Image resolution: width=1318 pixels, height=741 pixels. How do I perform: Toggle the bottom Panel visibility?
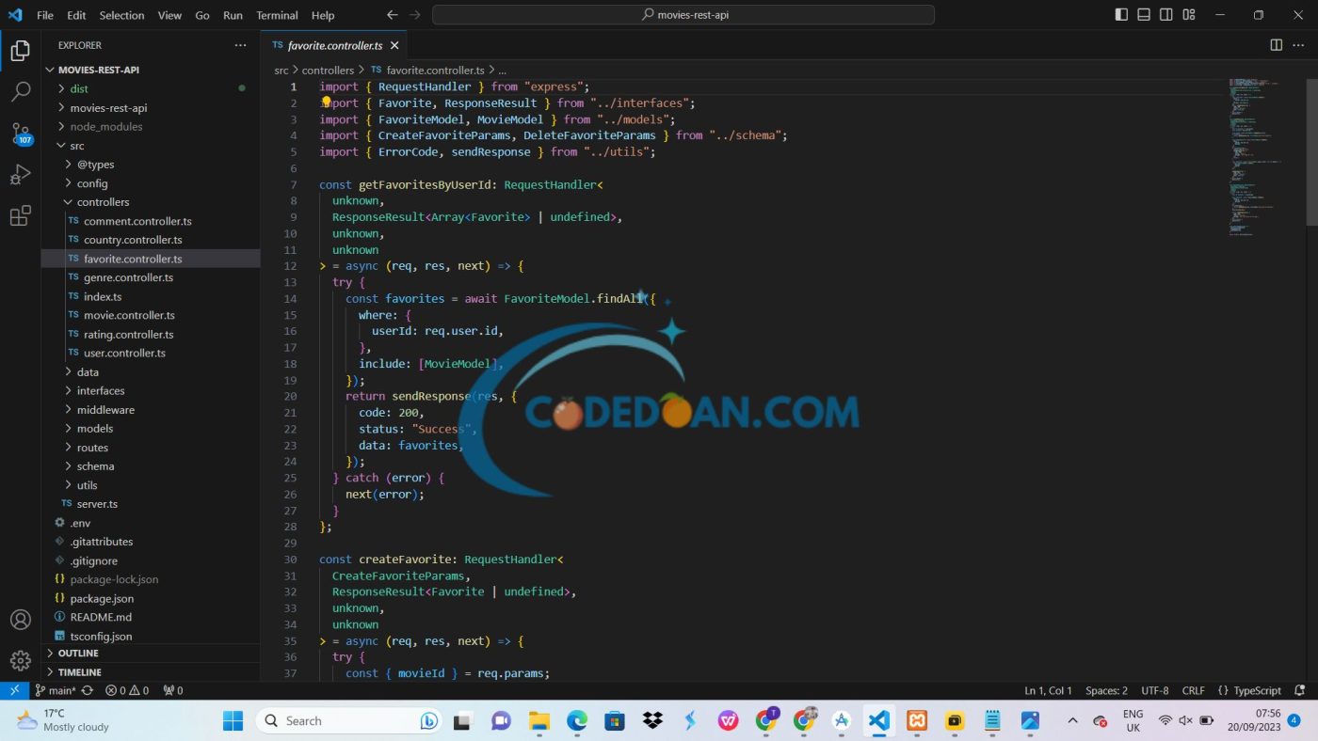pyautogui.click(x=1144, y=15)
